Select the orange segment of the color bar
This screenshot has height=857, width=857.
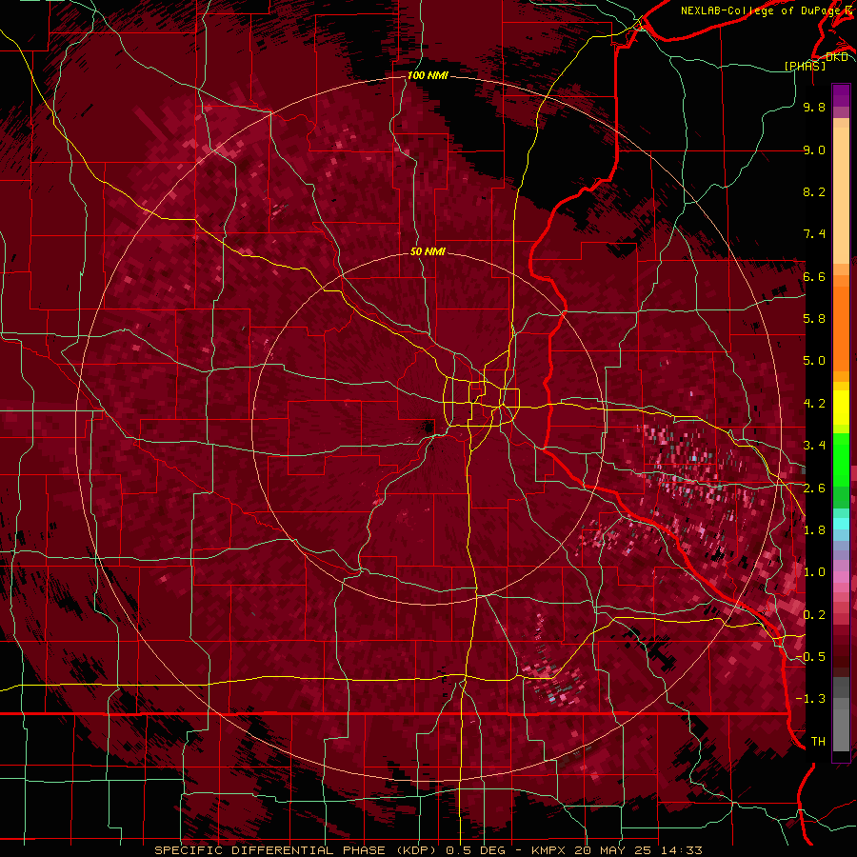pos(841,328)
